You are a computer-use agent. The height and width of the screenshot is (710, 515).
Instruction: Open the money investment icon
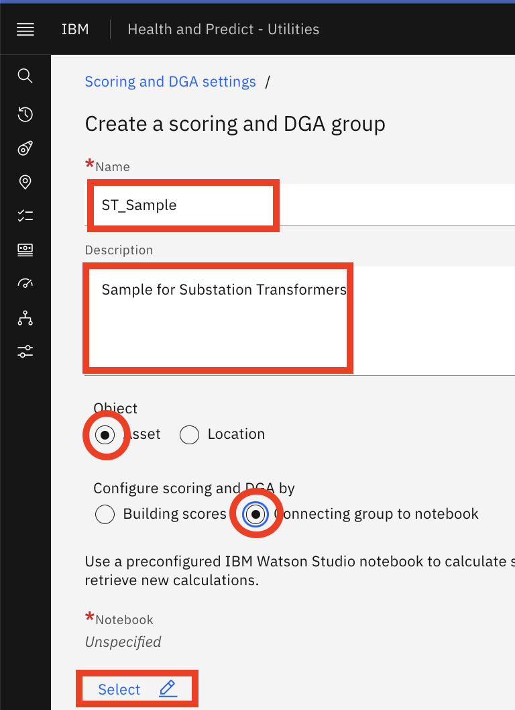point(25,250)
